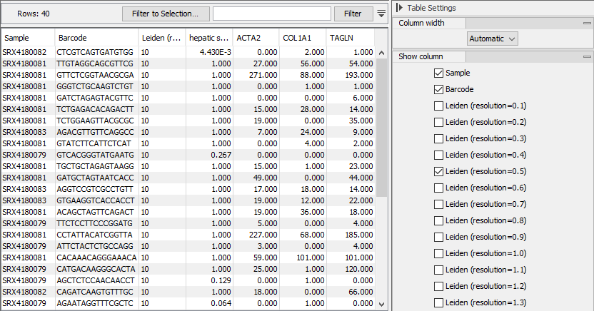This screenshot has width=594, height=311.
Task: Sort by the COL1A1 column header
Action: tap(303, 38)
